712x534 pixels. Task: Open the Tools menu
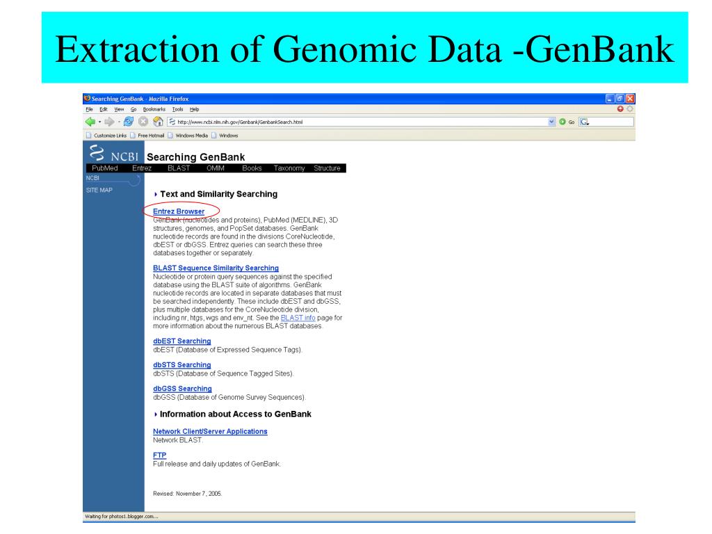[x=177, y=109]
